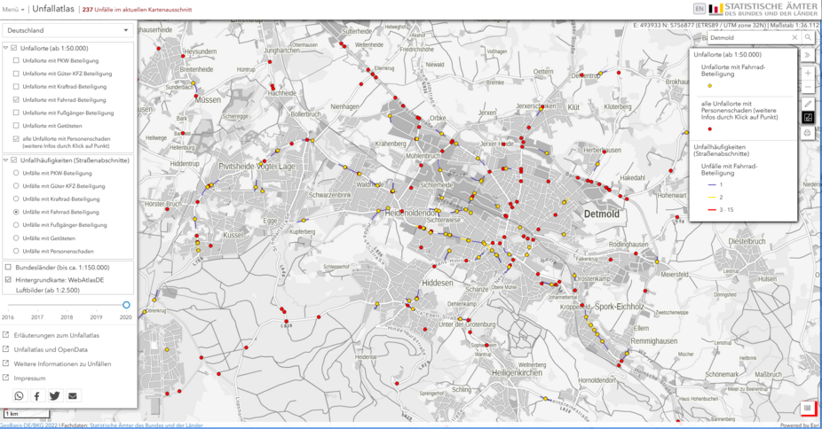The height and width of the screenshot is (429, 822).
Task: Share the map on Twitter
Action: coord(54,395)
